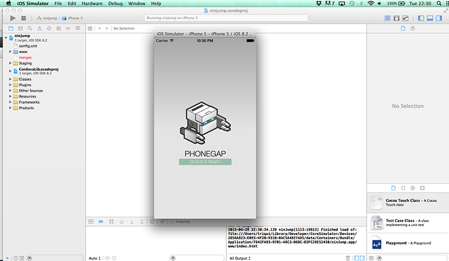Click Step out in debug bar
Viewport: 449px width, 261px height.
(x=142, y=222)
